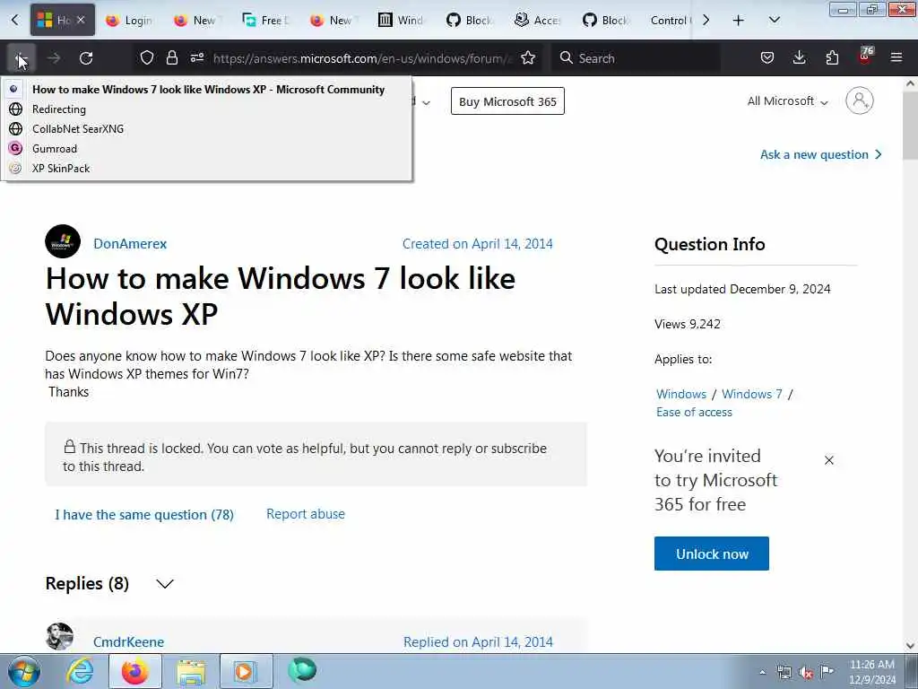Expand the partially hidden header menu chevron
The height and width of the screenshot is (689, 918).
(426, 102)
